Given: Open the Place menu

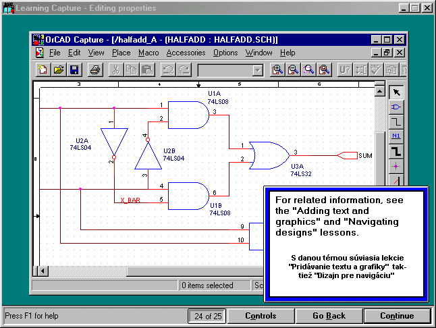Looking at the screenshot, I should point(121,53).
